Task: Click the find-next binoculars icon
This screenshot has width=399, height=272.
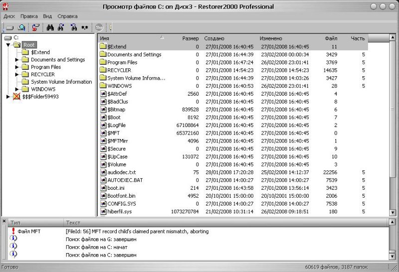Action: tap(61, 28)
